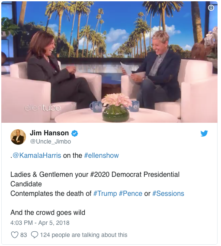This screenshot has height=246, width=221.
Task: Open the @KamalaHarris mention link
Action: (37, 156)
